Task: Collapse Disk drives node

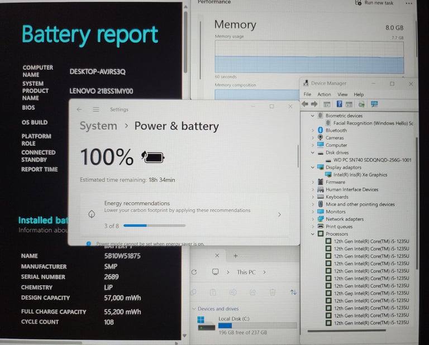Action: [312, 152]
